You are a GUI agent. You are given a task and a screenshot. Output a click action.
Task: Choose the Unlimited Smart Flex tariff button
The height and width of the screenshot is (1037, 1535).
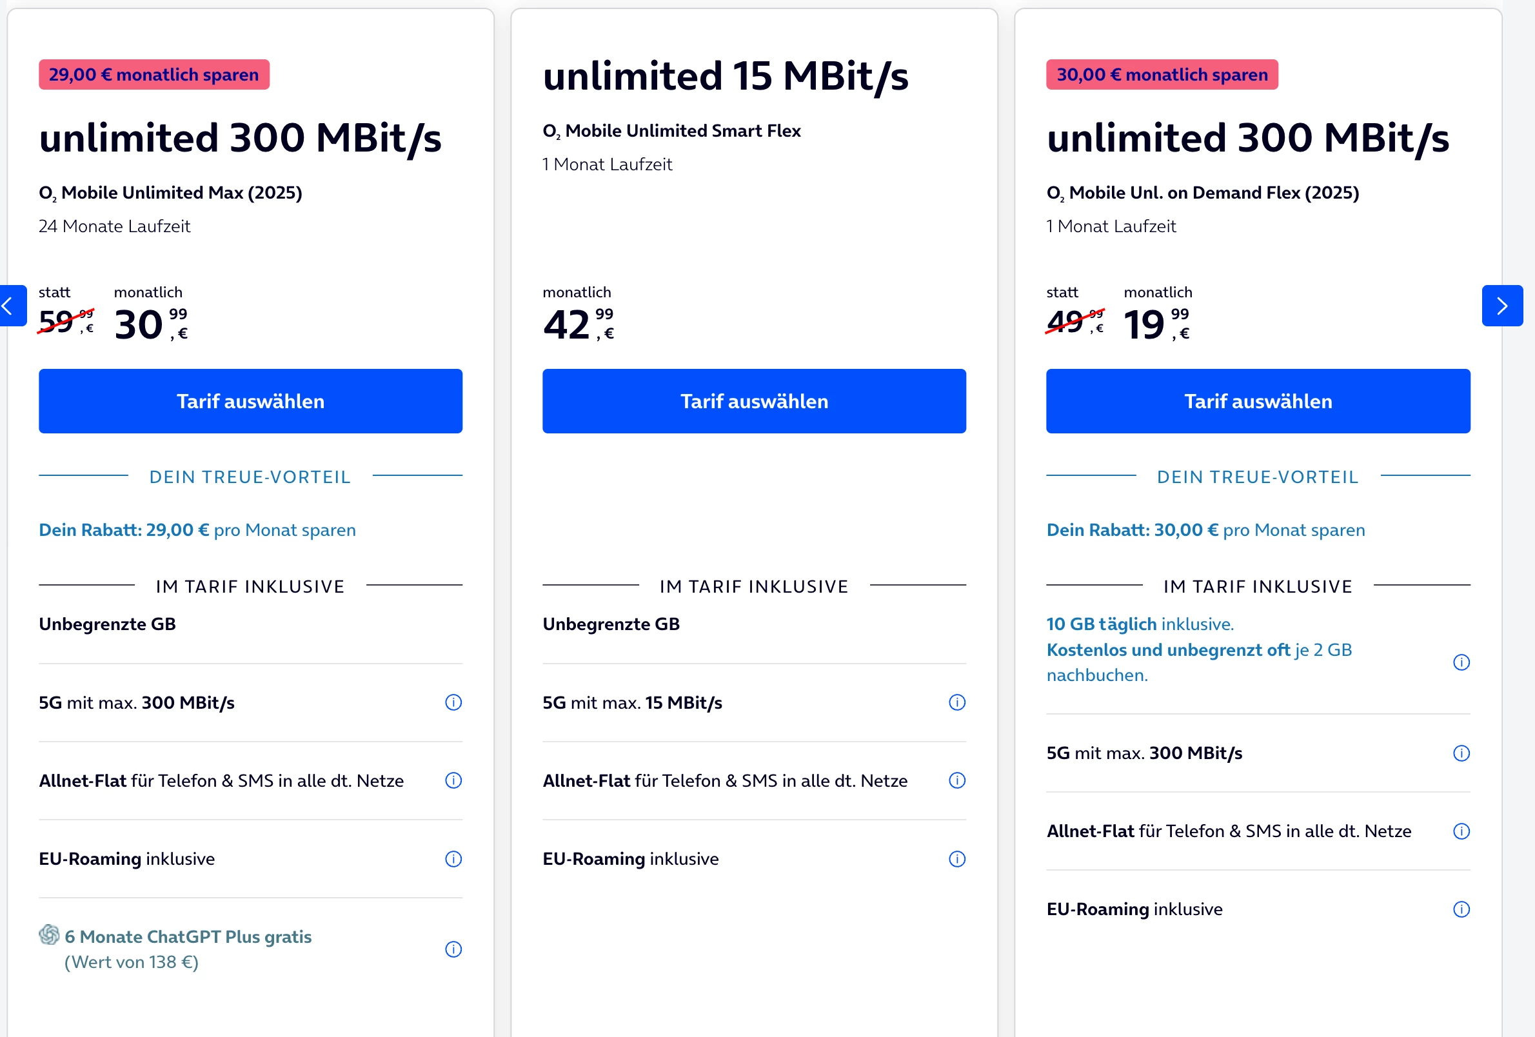click(x=753, y=401)
